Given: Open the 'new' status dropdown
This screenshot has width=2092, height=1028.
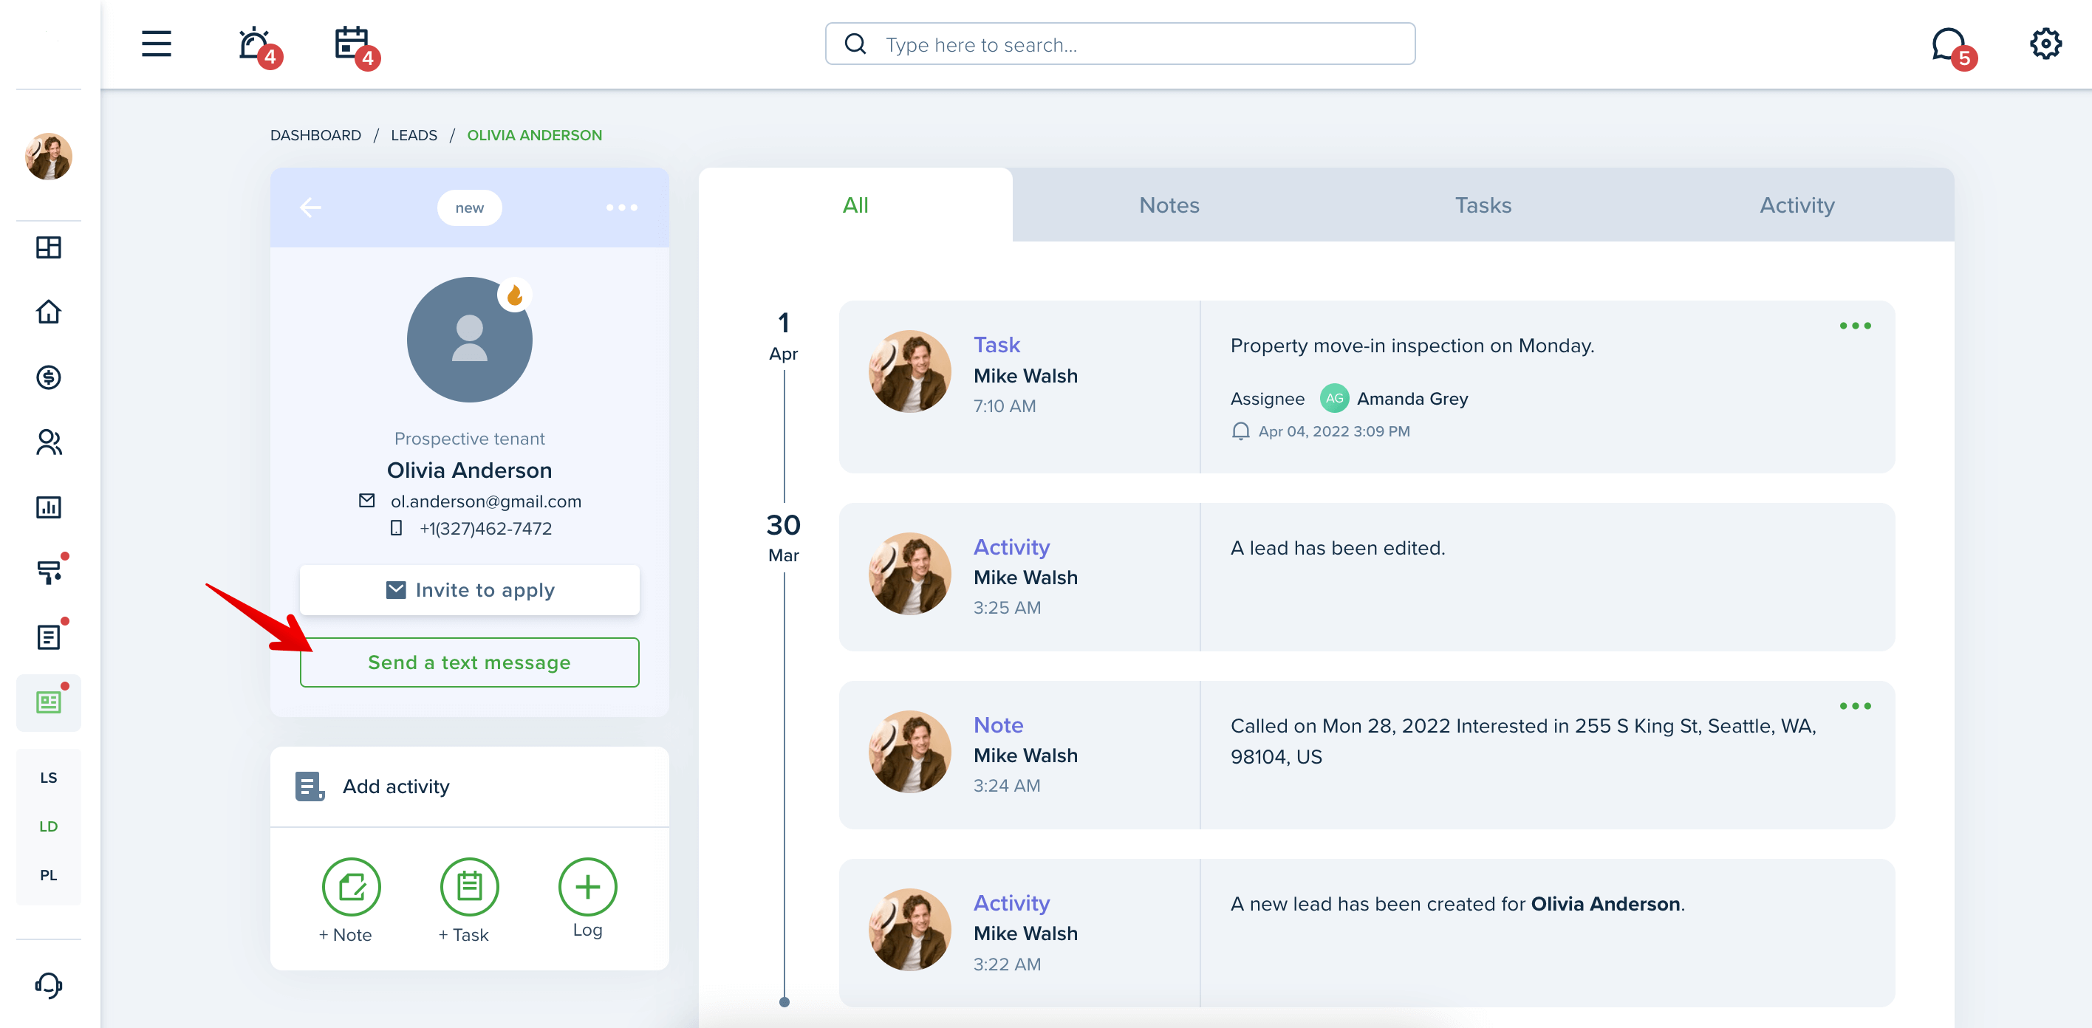Looking at the screenshot, I should coord(469,208).
